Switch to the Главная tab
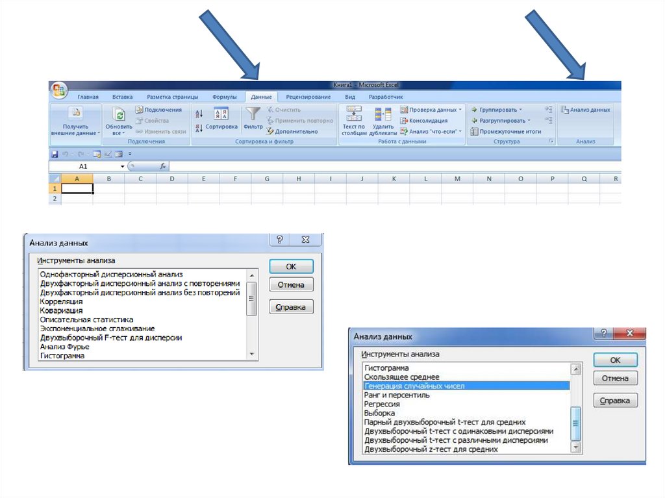Viewport: 665px width, 498px height. click(88, 97)
